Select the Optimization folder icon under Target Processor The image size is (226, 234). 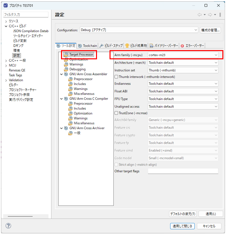[66, 60]
